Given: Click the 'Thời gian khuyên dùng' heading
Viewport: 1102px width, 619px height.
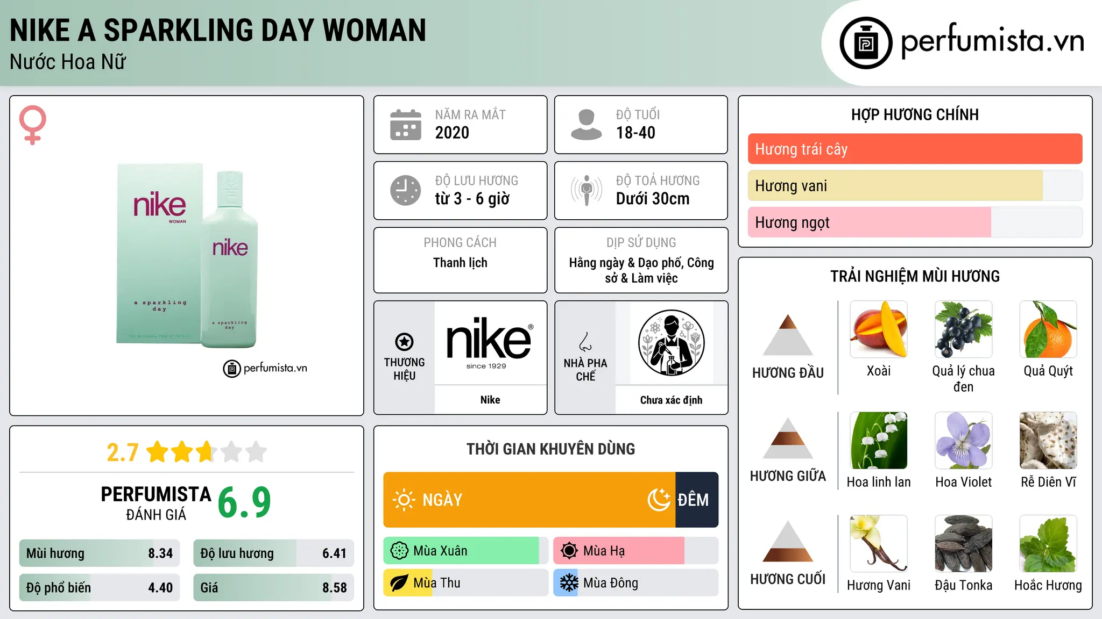Looking at the screenshot, I should click(x=550, y=449).
